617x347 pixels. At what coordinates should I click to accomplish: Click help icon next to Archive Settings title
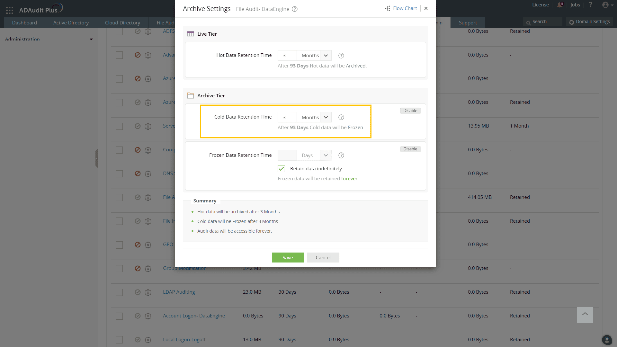point(295,9)
